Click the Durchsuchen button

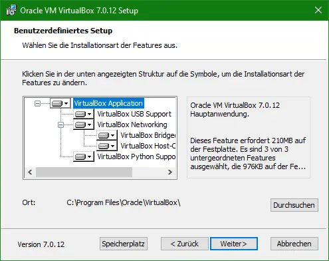point(294,205)
